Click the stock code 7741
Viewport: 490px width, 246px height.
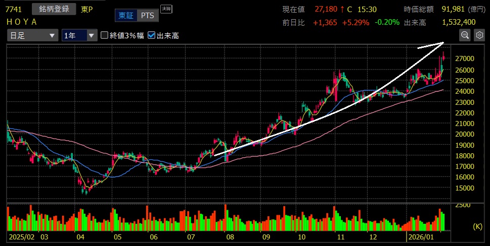tap(14, 9)
